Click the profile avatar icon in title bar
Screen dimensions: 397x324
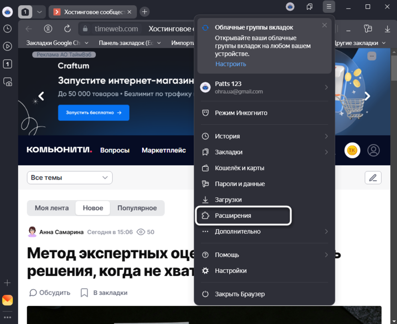pyautogui.click(x=290, y=7)
